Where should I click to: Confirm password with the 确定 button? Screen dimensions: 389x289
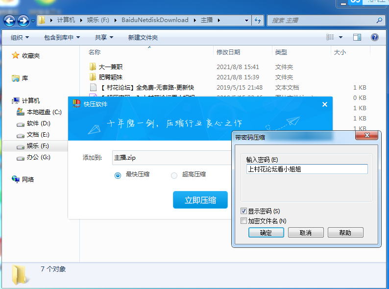[266, 233]
